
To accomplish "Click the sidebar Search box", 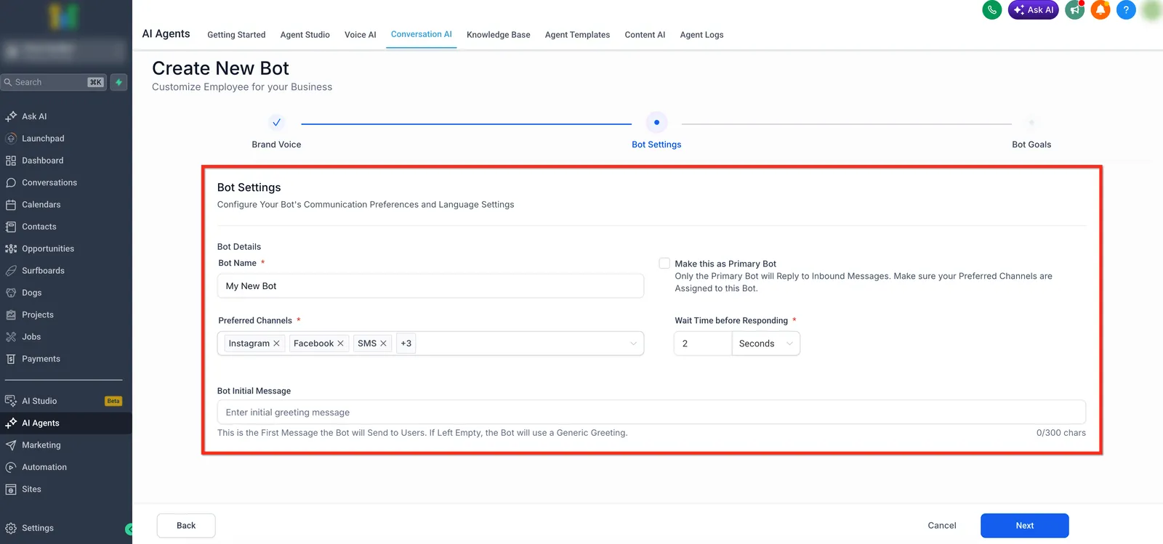I will [55, 82].
